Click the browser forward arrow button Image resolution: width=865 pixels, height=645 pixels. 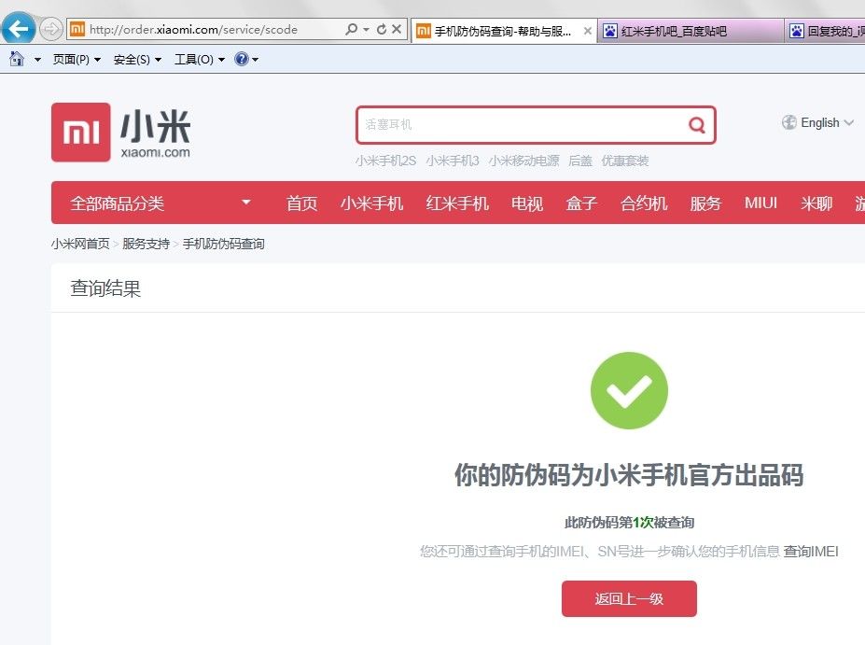point(50,29)
